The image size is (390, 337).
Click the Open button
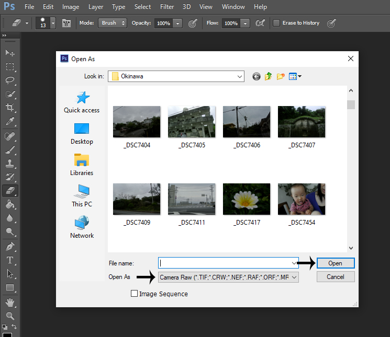(335, 263)
